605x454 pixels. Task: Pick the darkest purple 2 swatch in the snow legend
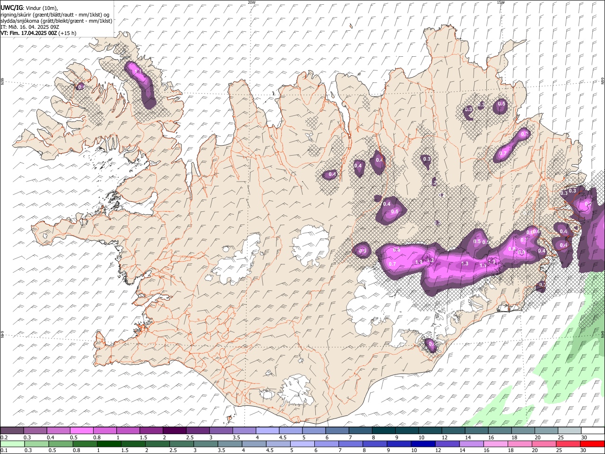point(174,431)
